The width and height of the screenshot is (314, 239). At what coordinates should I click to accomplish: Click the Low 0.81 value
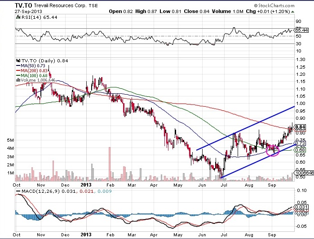(x=170, y=11)
